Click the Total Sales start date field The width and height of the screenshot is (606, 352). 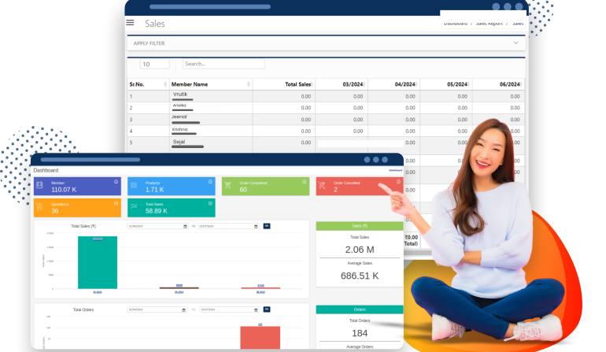point(157,226)
